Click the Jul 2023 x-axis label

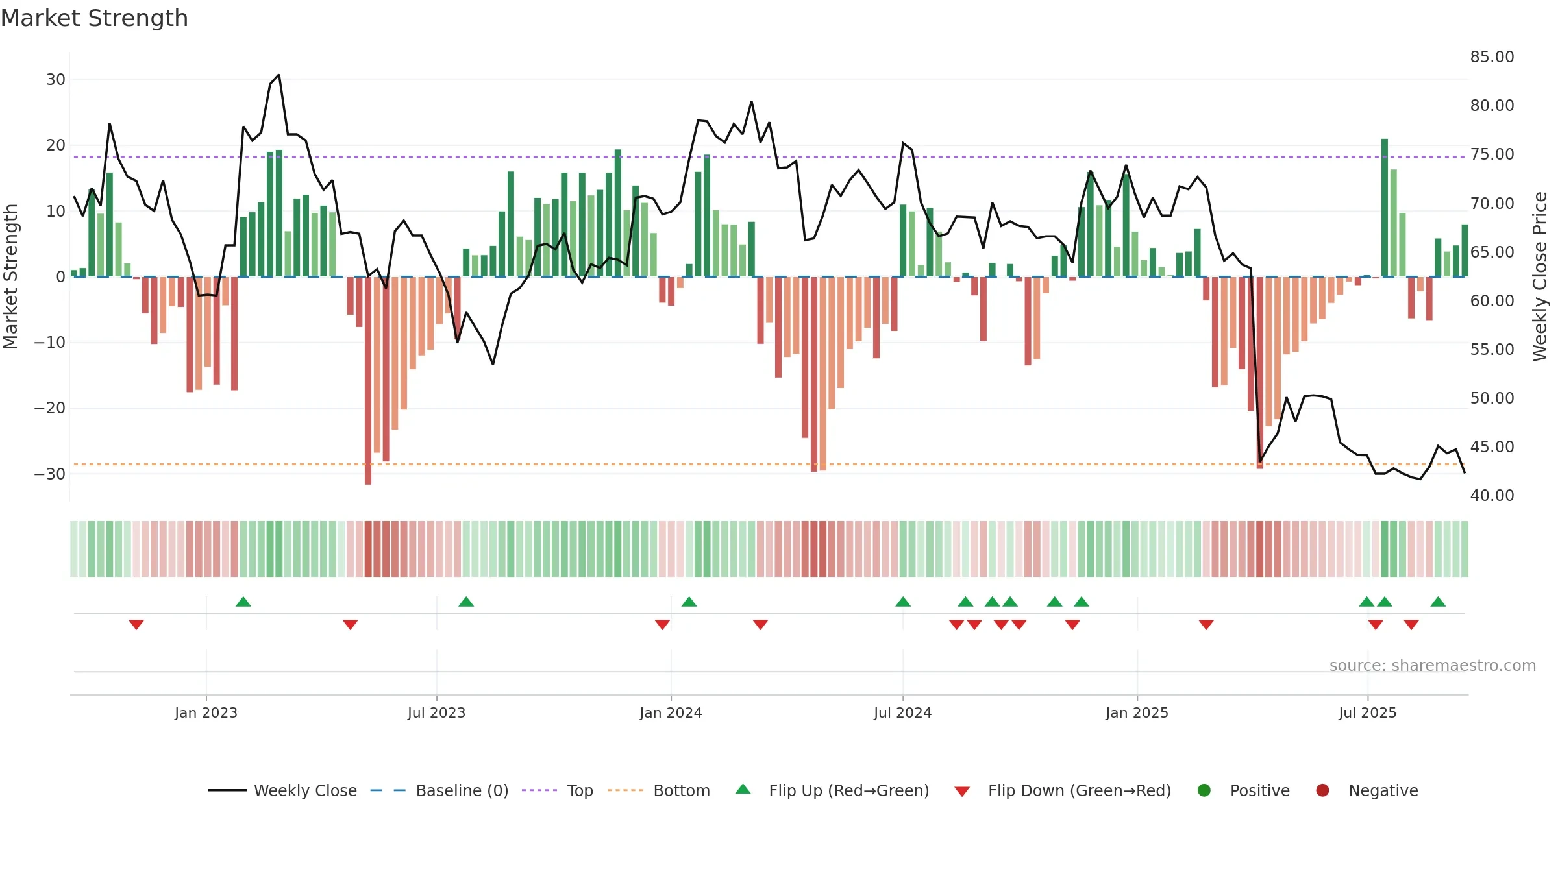pyautogui.click(x=436, y=712)
